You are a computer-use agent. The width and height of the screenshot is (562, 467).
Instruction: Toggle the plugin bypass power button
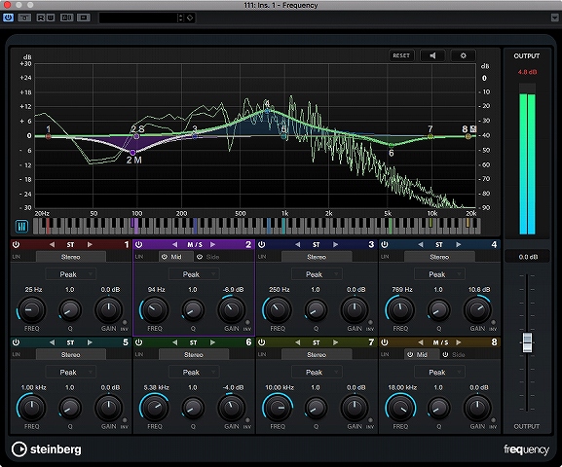click(8, 18)
